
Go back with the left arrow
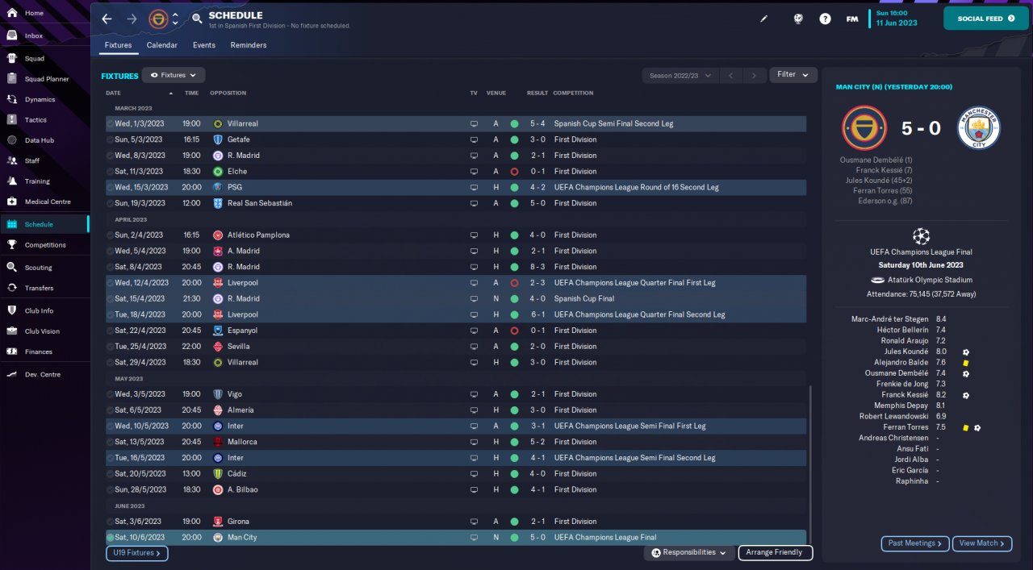(x=107, y=19)
